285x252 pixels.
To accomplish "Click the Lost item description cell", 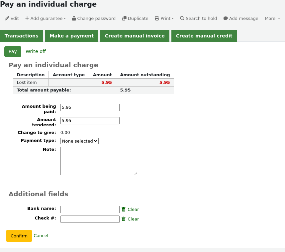I will 31,82.
